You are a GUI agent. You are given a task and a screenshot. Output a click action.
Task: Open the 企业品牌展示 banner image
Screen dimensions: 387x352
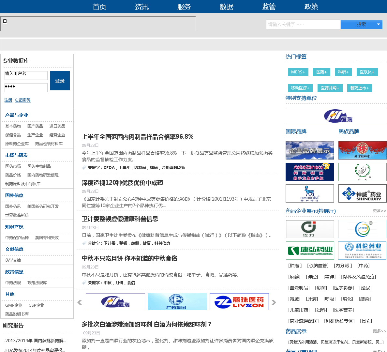coord(310,150)
